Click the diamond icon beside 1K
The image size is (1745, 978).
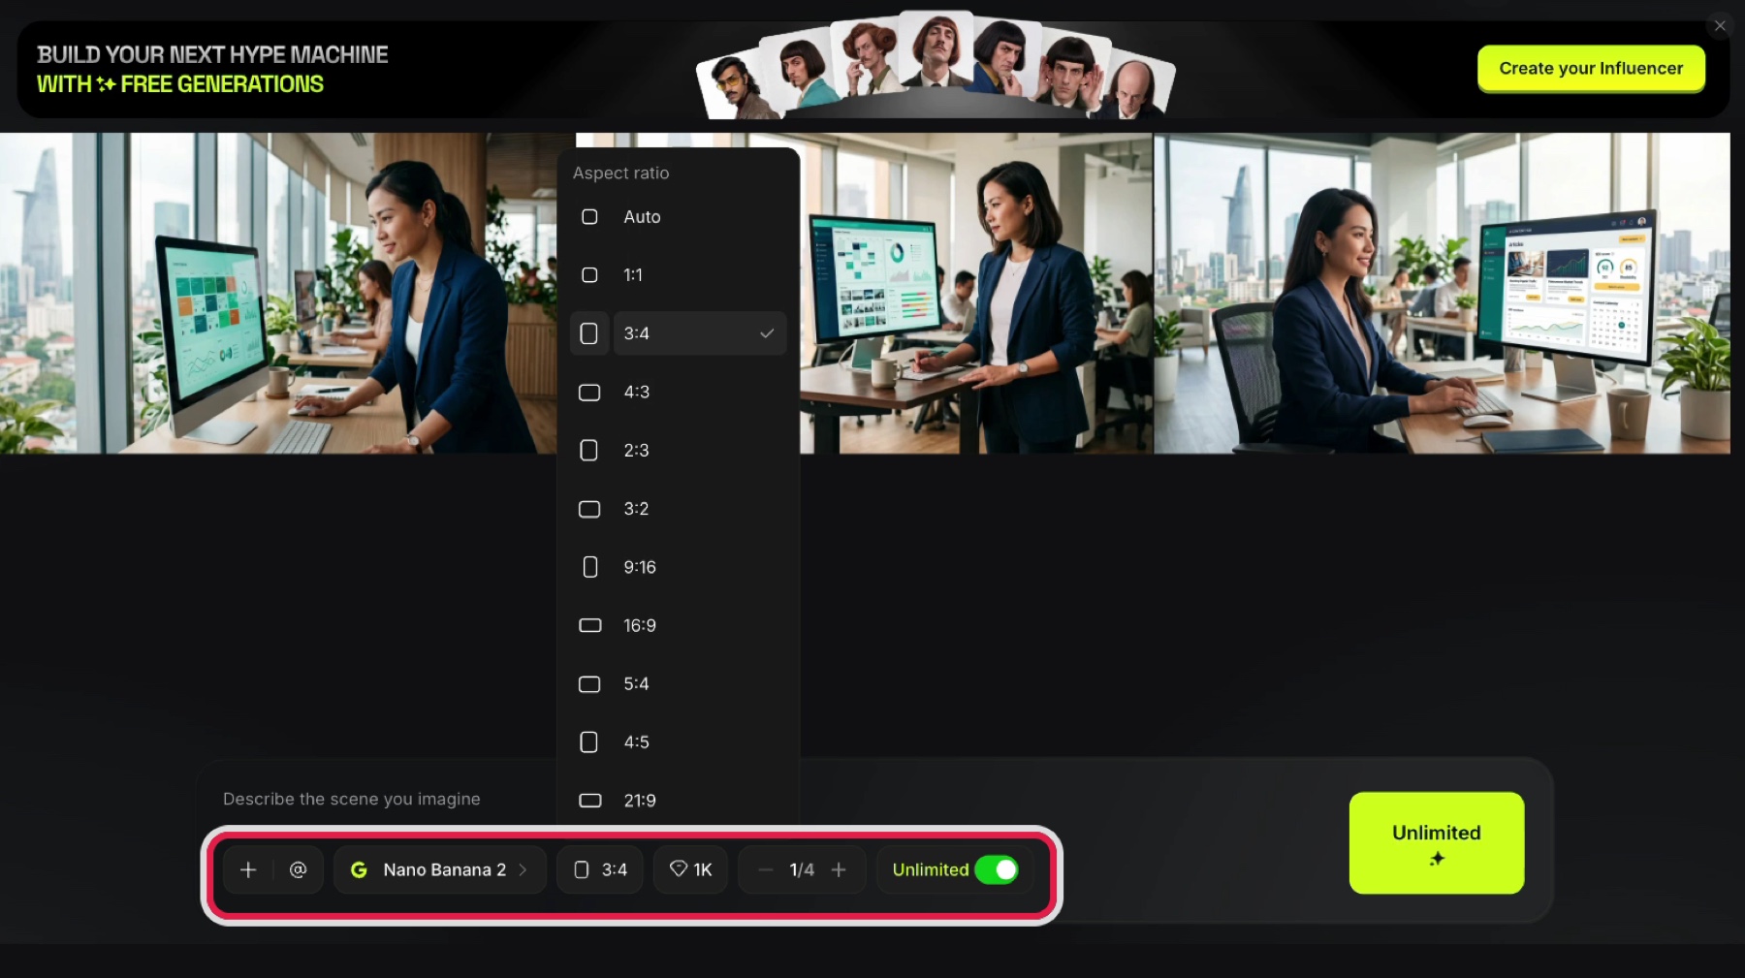679,868
